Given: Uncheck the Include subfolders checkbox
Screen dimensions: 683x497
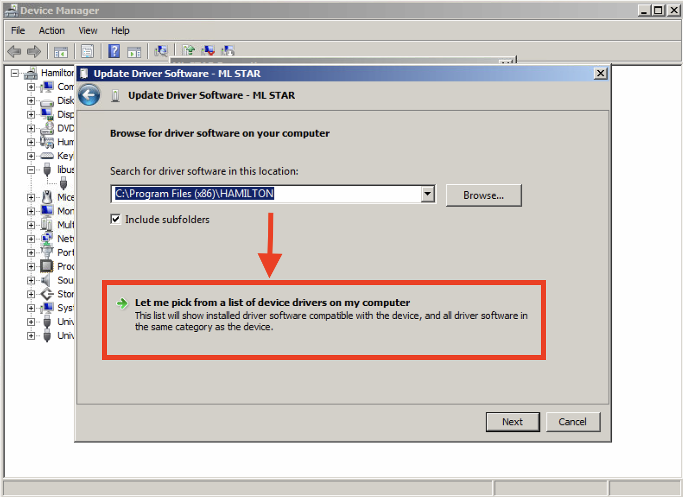Looking at the screenshot, I should click(x=115, y=219).
